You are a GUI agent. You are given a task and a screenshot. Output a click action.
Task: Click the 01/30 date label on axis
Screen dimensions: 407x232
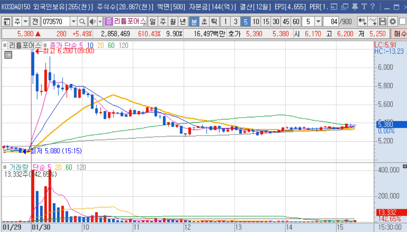pyautogui.click(x=41, y=227)
